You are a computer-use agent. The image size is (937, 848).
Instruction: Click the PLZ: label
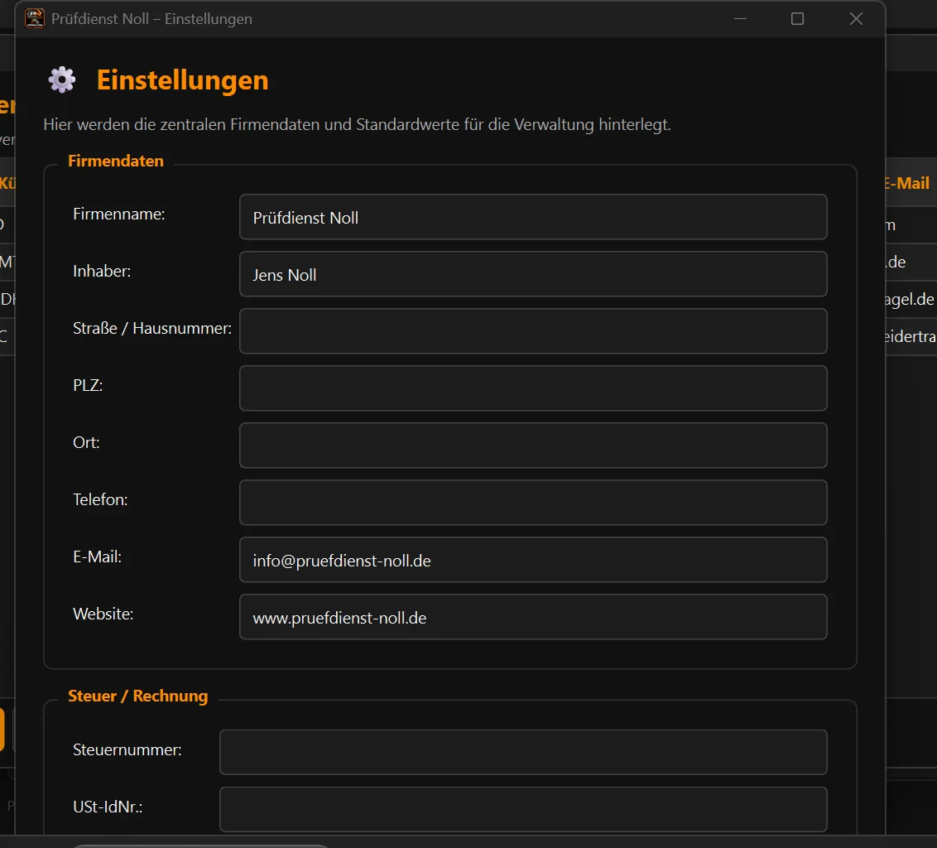click(88, 385)
